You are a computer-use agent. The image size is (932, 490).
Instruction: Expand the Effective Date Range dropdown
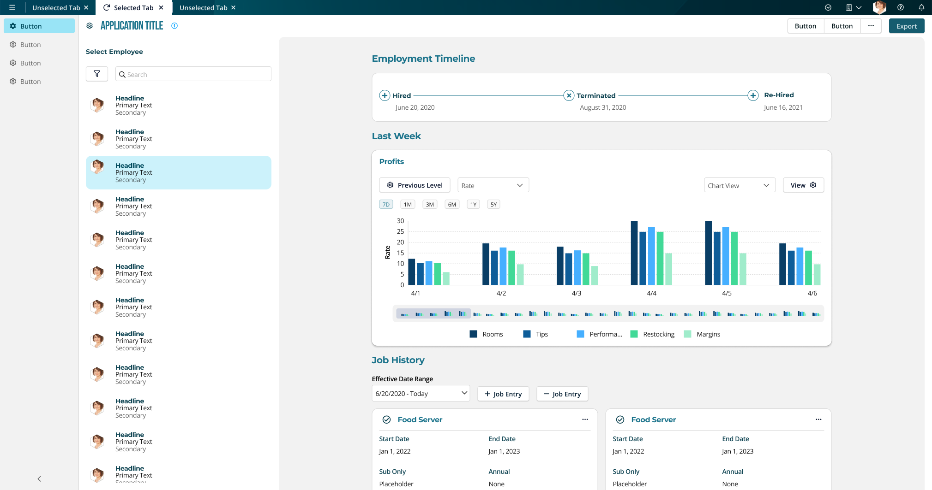(421, 393)
